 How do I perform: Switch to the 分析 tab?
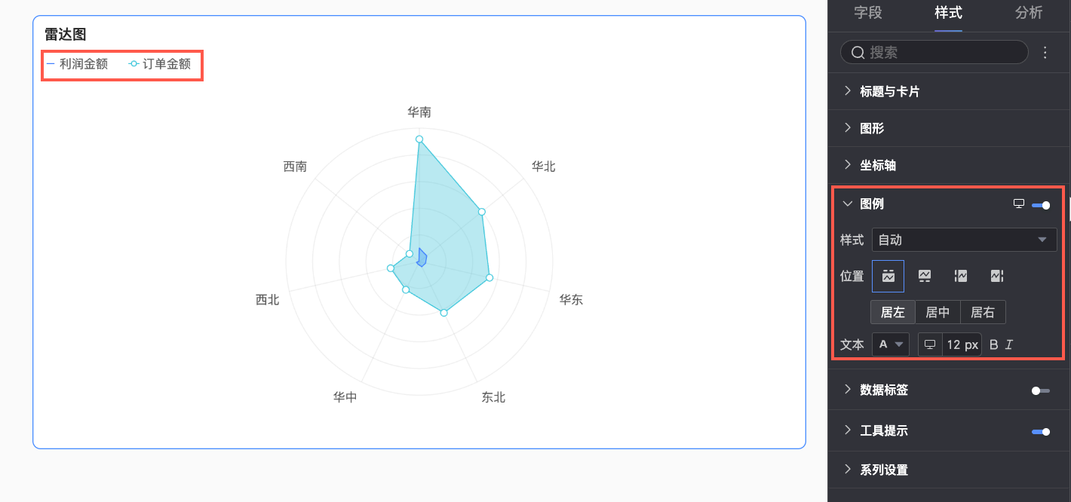click(x=1029, y=13)
